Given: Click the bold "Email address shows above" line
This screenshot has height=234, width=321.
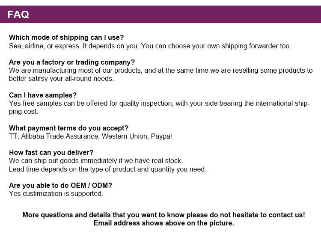Looking at the screenshot, I should coord(164,223).
